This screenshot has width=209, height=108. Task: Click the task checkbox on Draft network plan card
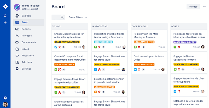click(x=135, y=70)
